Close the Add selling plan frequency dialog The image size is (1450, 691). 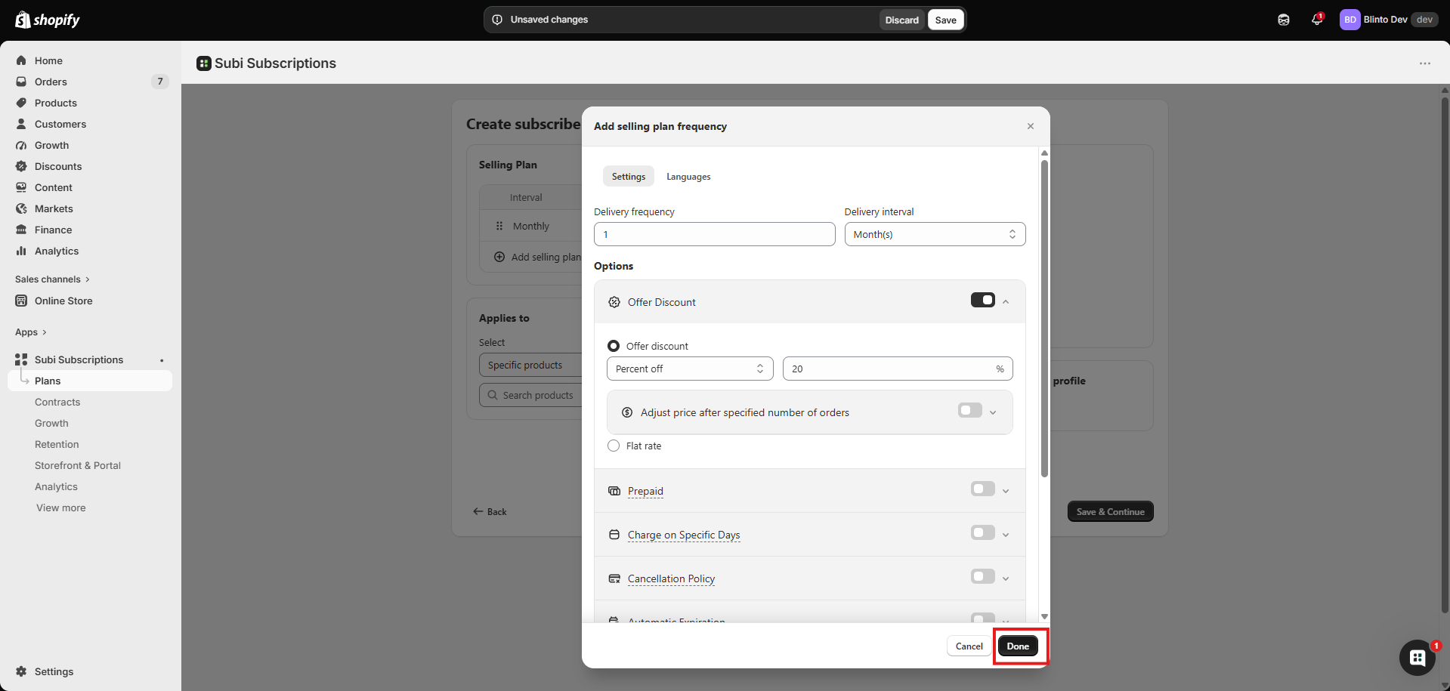pyautogui.click(x=1031, y=126)
